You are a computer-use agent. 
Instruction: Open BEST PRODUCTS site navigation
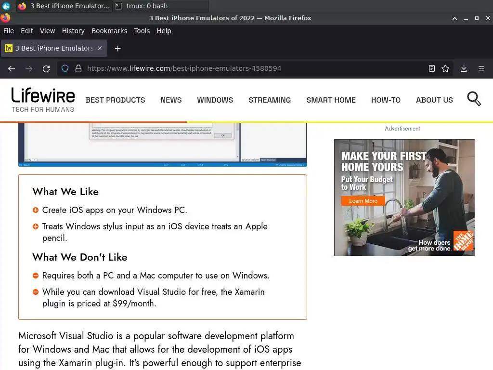(x=116, y=100)
